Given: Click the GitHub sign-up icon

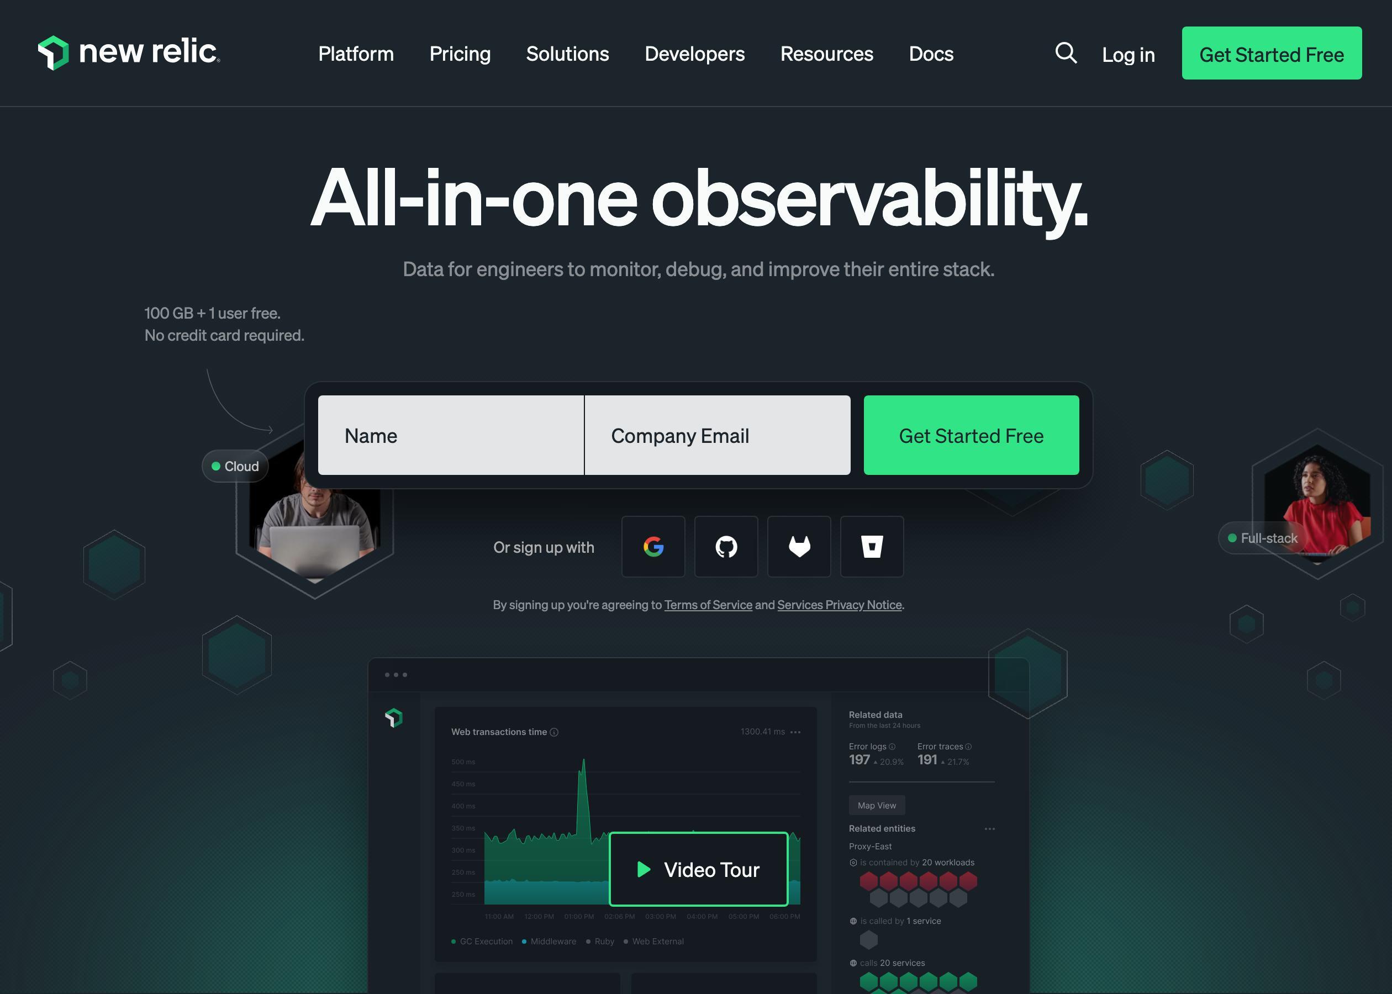Looking at the screenshot, I should tap(726, 547).
